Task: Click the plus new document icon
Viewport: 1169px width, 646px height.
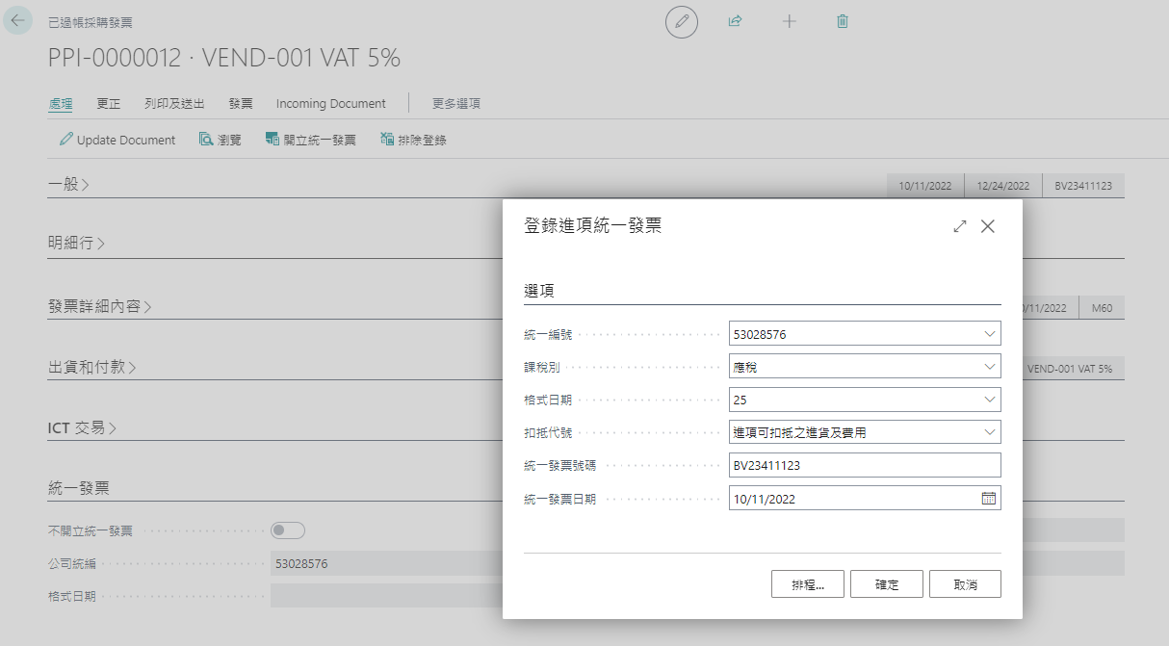Action: 789,21
